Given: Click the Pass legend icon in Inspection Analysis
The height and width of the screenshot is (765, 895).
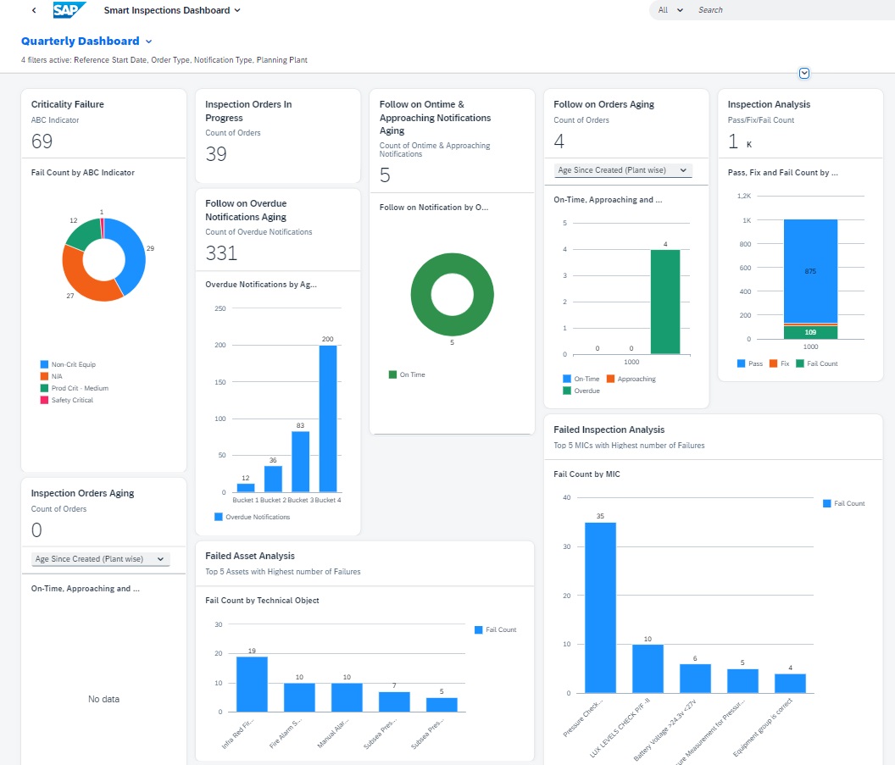Looking at the screenshot, I should pyautogui.click(x=741, y=363).
